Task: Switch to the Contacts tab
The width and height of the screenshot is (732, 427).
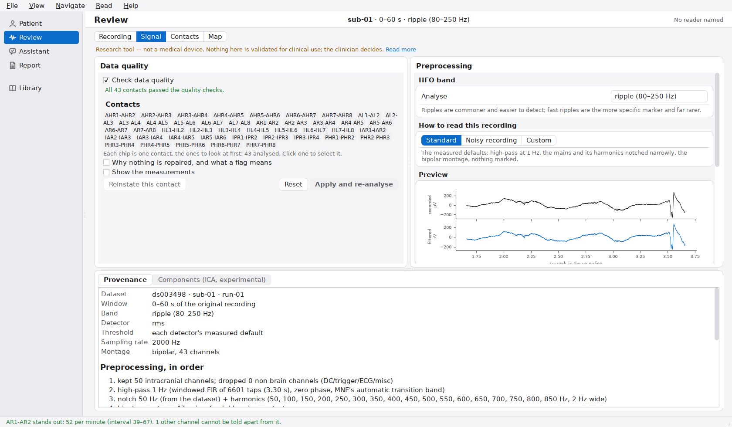Action: [184, 37]
